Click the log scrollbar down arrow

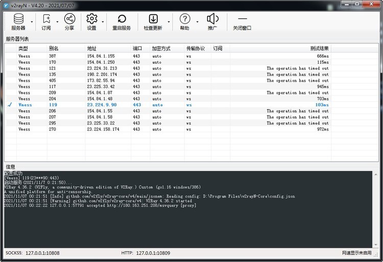click(376, 245)
